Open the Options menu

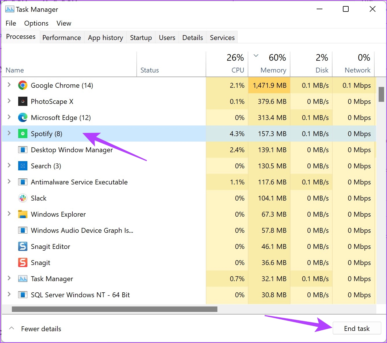36,23
